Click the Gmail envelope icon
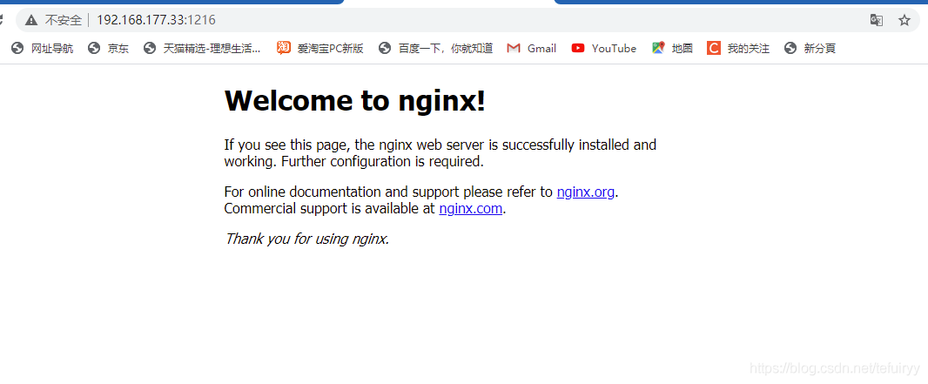This screenshot has height=384, width=928. pos(513,49)
